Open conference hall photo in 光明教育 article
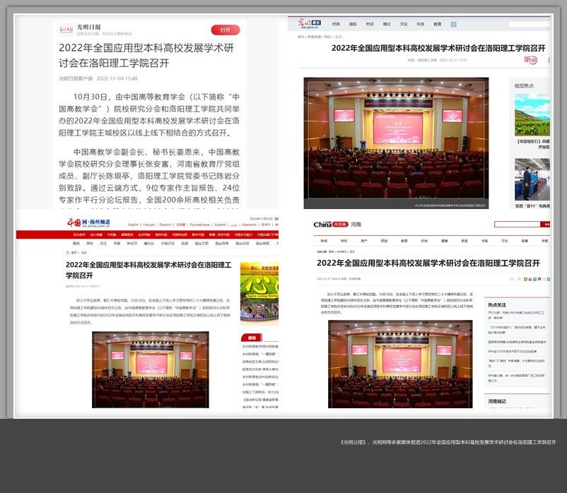 point(396,143)
